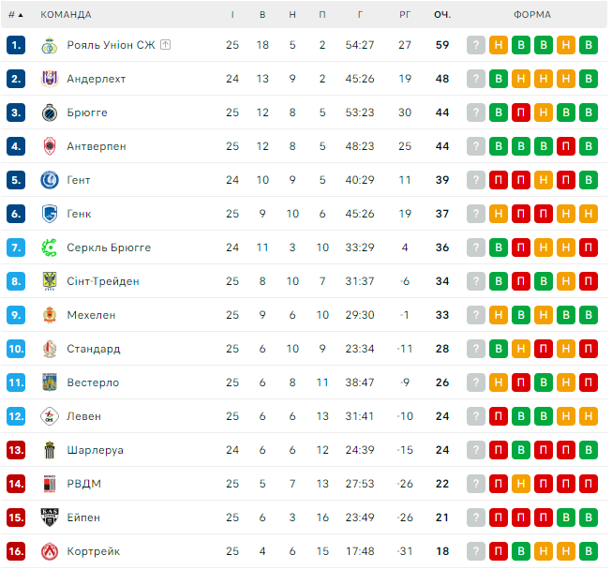
Task: Sort table by the # rank column
Action: (x=14, y=15)
